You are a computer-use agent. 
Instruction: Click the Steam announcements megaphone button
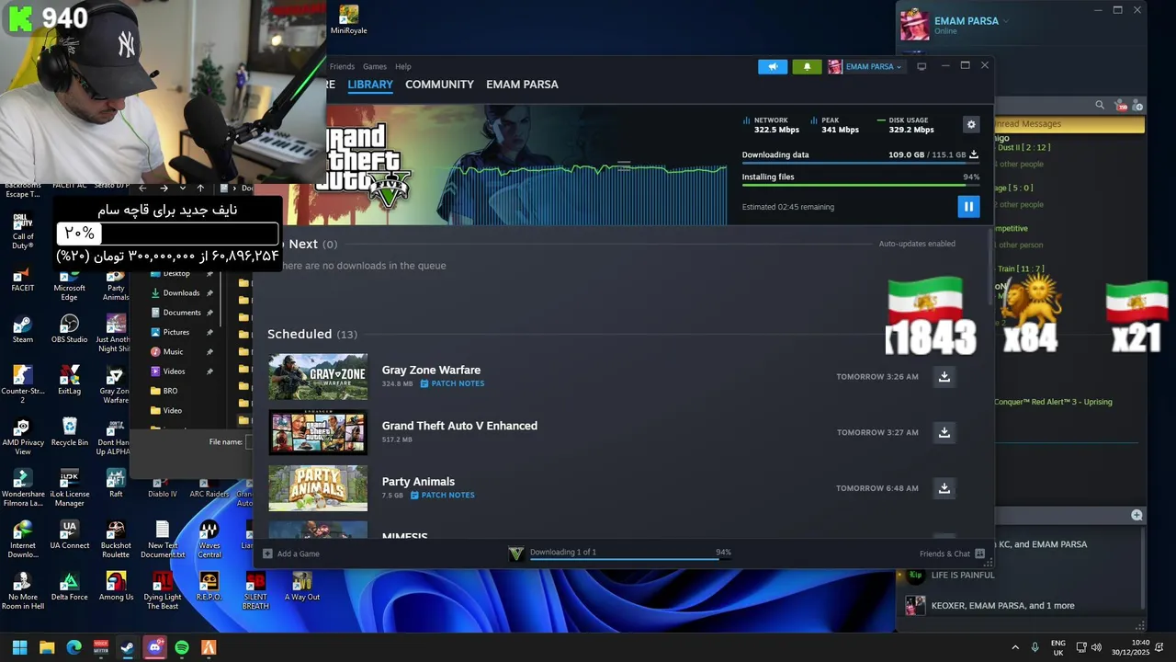773,66
